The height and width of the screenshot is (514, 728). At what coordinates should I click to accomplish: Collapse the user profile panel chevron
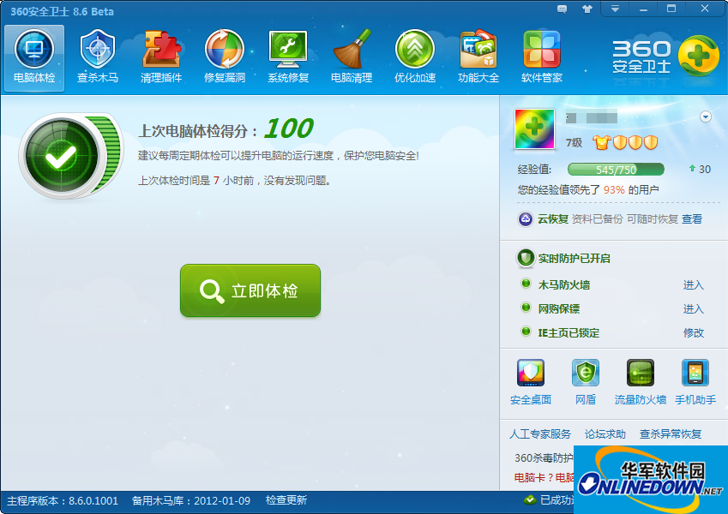click(705, 117)
